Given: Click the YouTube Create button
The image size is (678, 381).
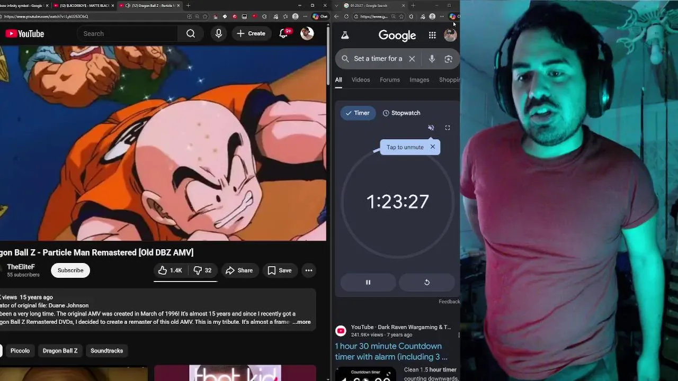Looking at the screenshot, I should click(x=251, y=33).
